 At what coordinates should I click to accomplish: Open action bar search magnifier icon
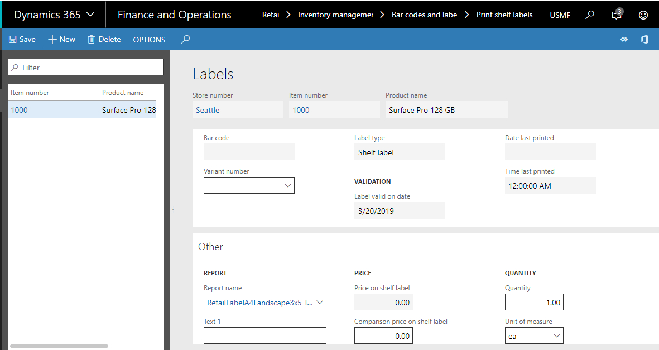(186, 40)
